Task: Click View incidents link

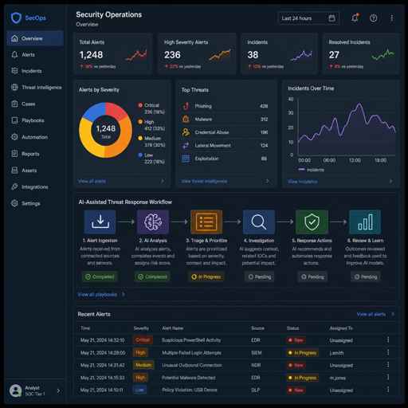Action: point(303,182)
